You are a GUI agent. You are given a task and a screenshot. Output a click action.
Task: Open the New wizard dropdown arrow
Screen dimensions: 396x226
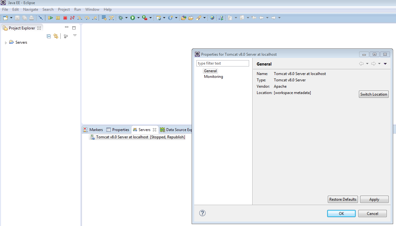pos(11,18)
